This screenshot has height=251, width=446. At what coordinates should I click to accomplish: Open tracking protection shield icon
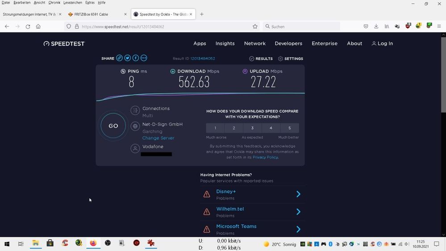pos(69,26)
